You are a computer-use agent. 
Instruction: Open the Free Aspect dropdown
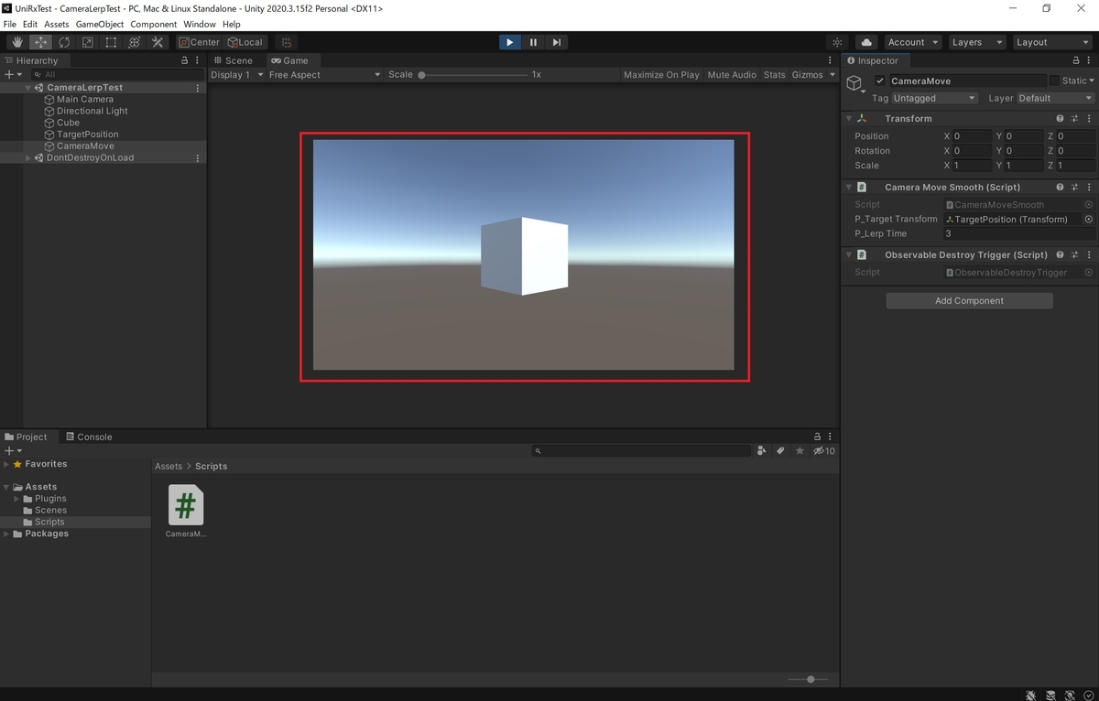click(x=324, y=75)
